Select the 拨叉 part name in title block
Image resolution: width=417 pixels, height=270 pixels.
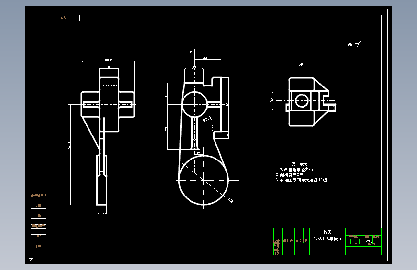pyautogui.click(x=328, y=232)
